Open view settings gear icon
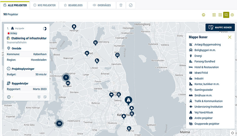This screenshot has height=136, width=237. tap(232, 15)
